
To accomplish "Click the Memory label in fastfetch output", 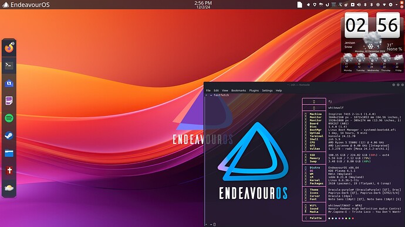I will [x=315, y=158].
